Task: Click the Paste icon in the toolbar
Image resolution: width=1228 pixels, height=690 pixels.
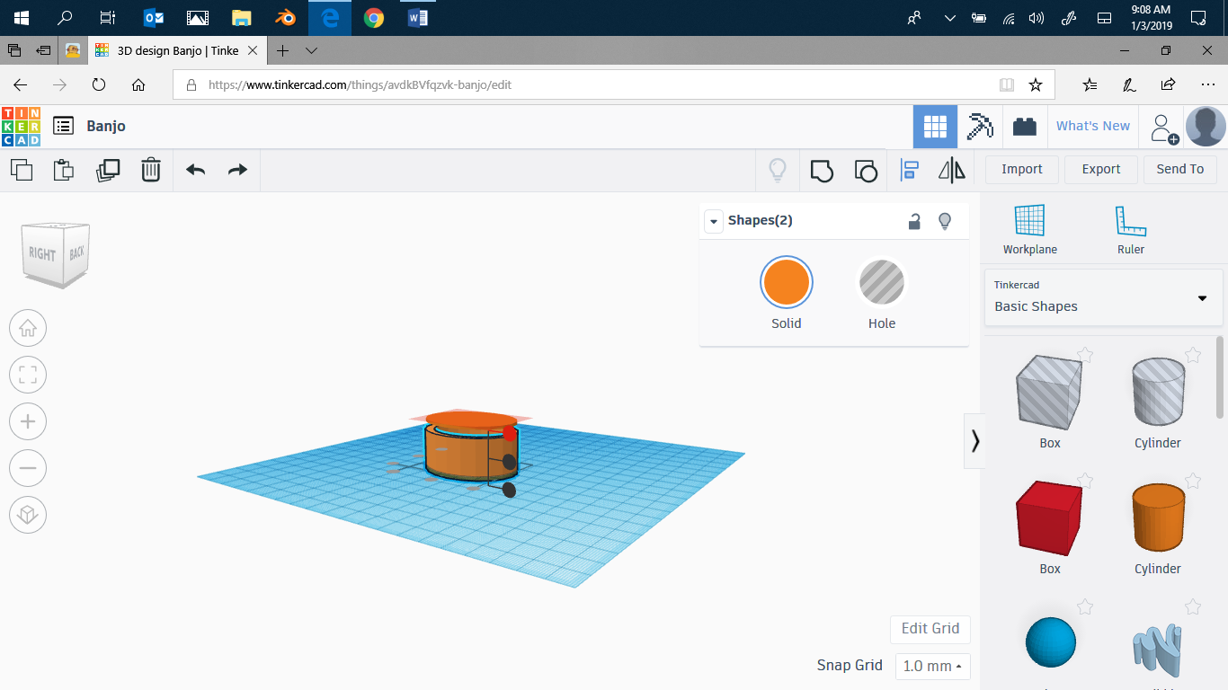Action: [64, 169]
